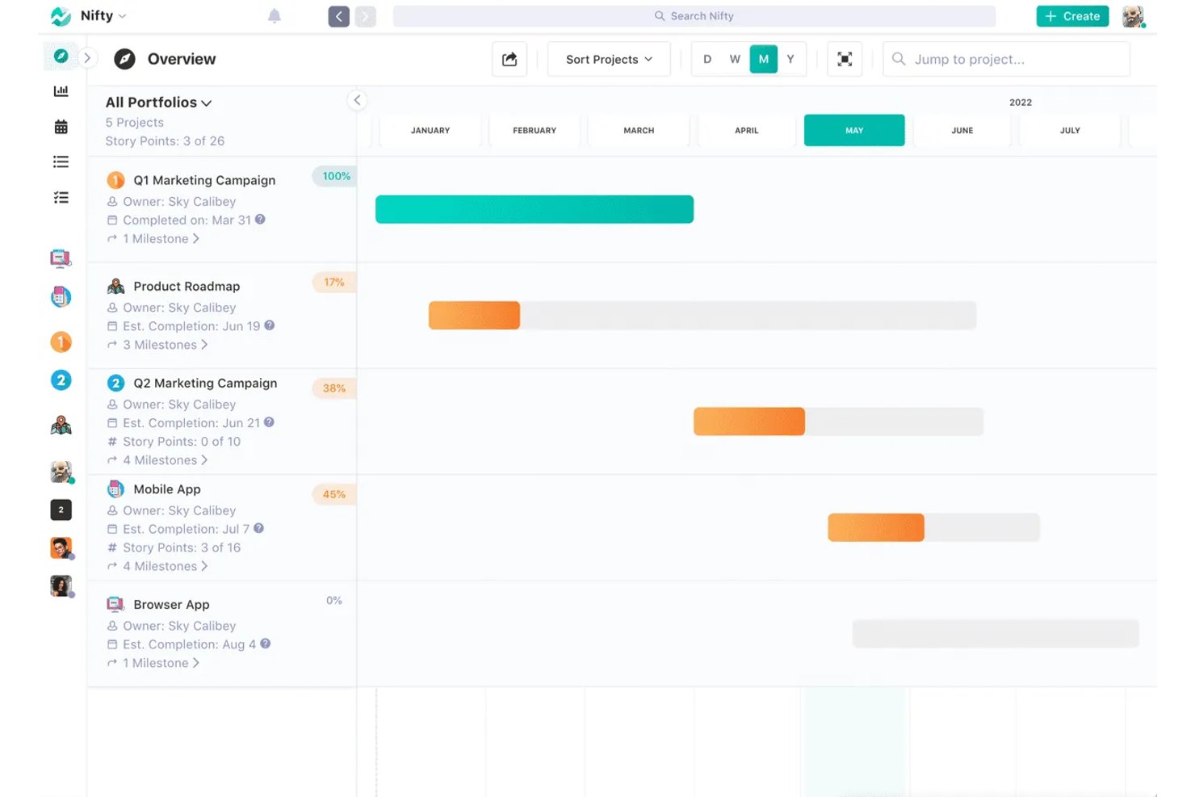Image resolution: width=1195 pixels, height=797 pixels.
Task: Open the Sort Projects dropdown
Action: click(609, 59)
